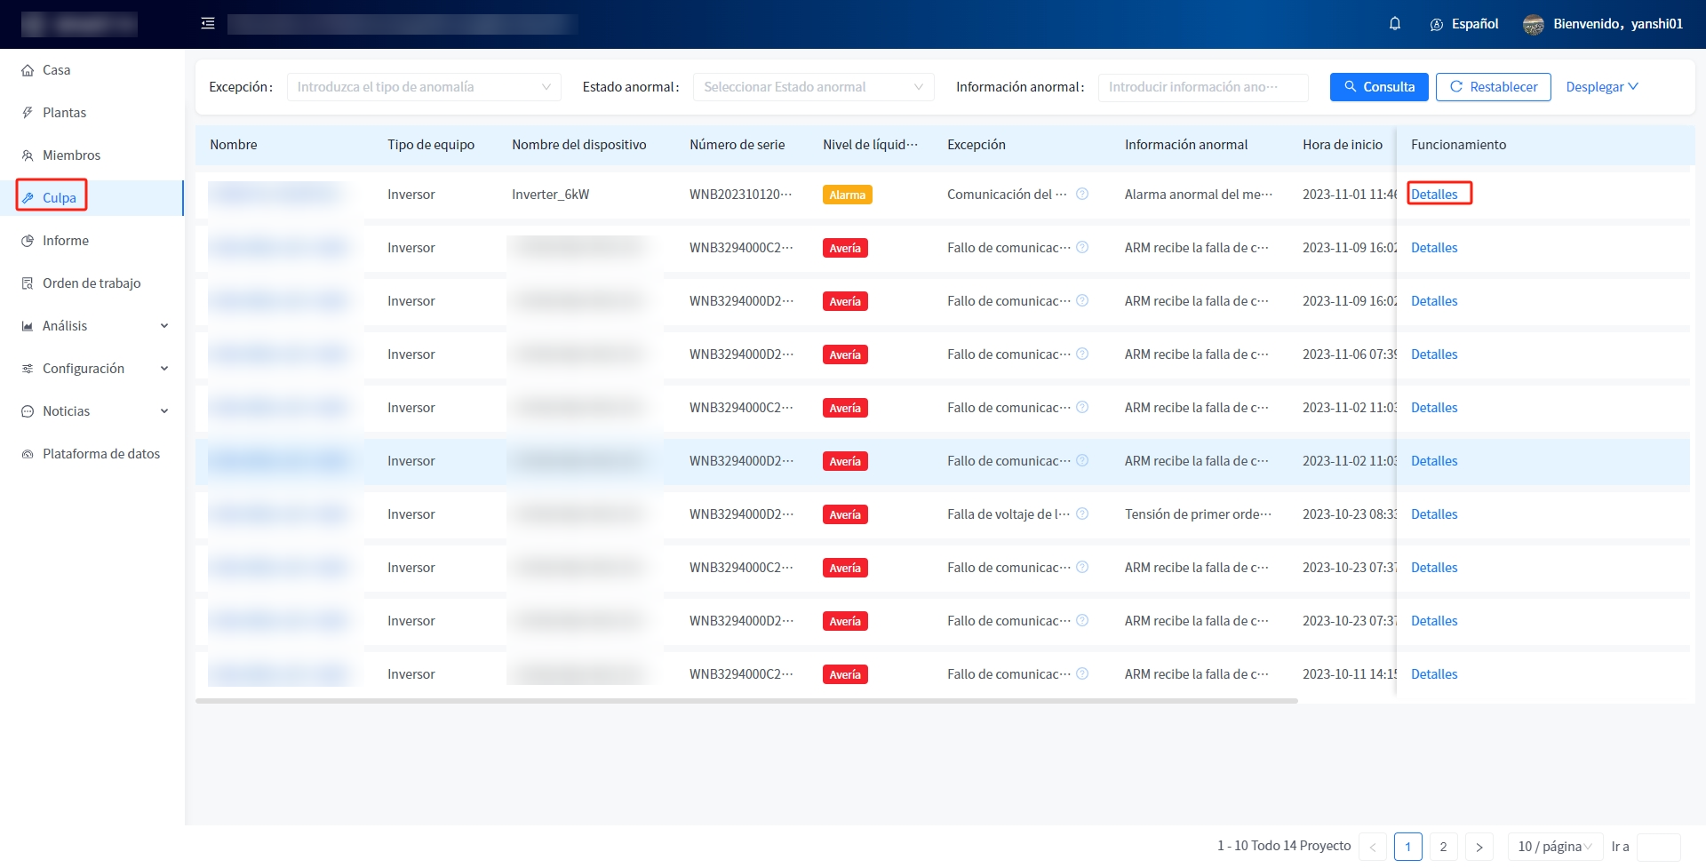Open the Excepción anomaly type dropdown
Viewport: 1706px width, 868px height.
click(x=424, y=87)
